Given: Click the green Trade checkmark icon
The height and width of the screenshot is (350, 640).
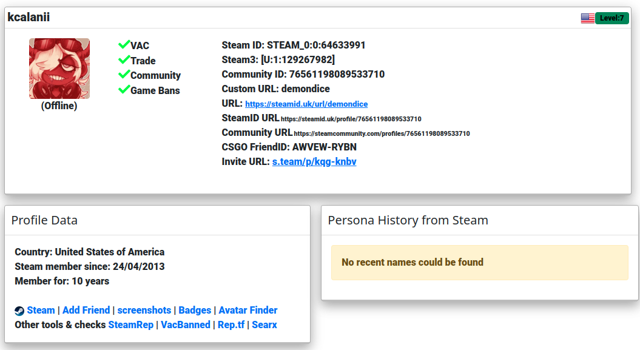Looking at the screenshot, I should click(x=124, y=59).
